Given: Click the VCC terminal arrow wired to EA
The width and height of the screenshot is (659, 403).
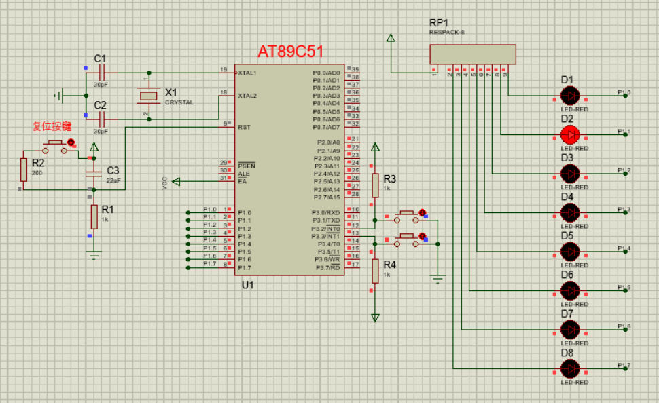Looking at the screenshot, I should pyautogui.click(x=177, y=181).
